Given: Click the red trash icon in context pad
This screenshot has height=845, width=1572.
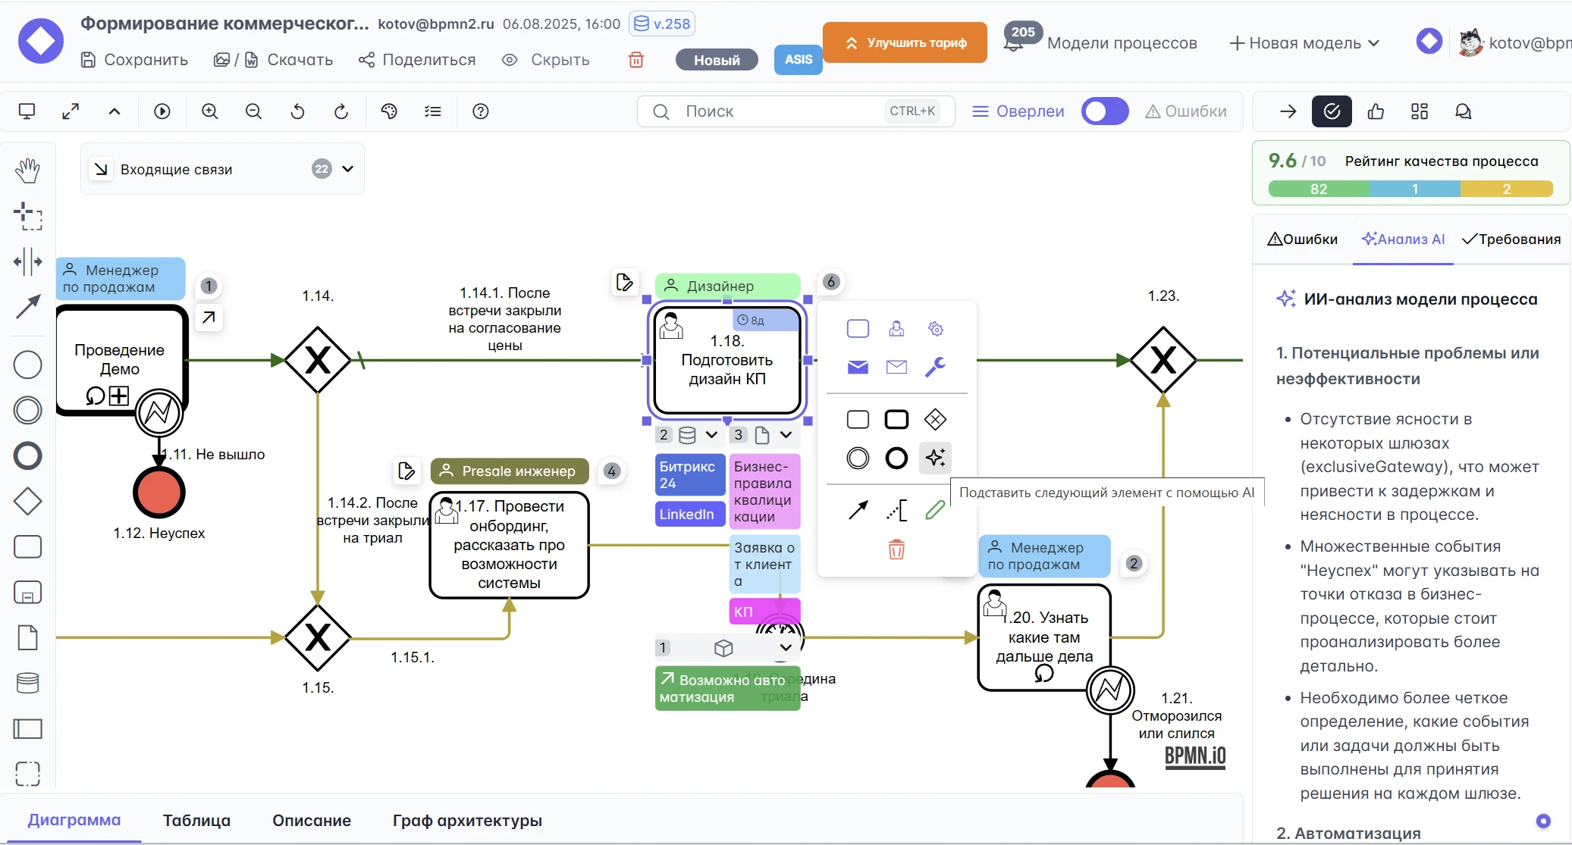Looking at the screenshot, I should tap(896, 549).
